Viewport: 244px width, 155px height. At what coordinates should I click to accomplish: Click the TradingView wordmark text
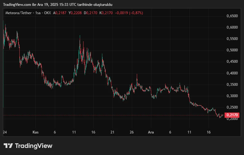tap(34, 146)
